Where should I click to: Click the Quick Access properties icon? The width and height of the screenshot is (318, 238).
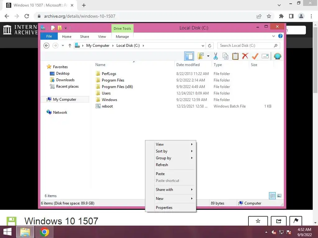(x=53, y=28)
